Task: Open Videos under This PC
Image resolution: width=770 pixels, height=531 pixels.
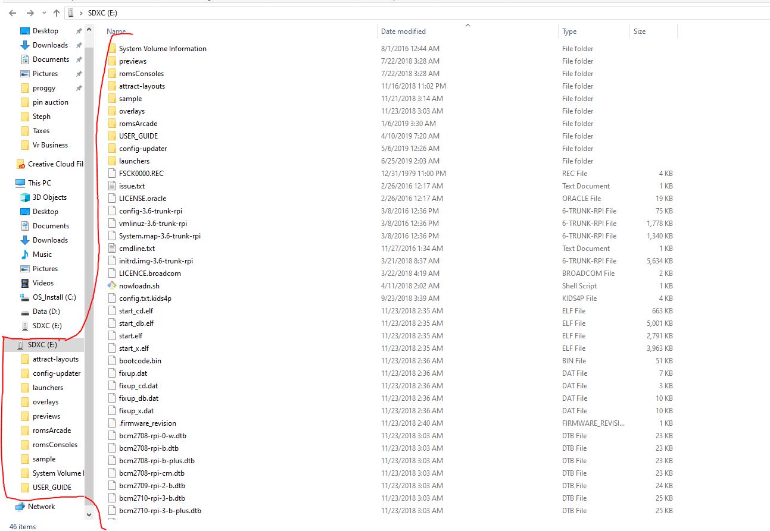Action: [43, 283]
